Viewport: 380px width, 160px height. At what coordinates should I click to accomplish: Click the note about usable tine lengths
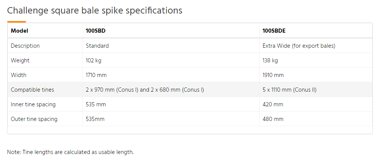[x=70, y=152]
